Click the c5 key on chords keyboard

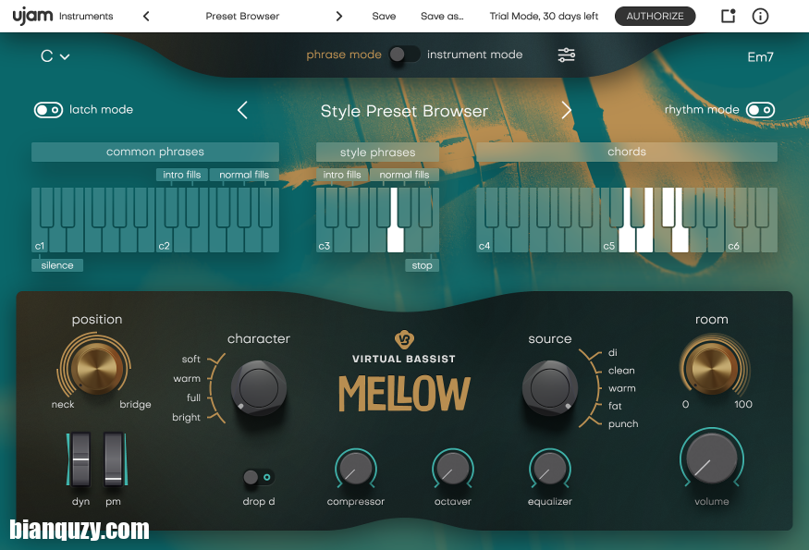pyautogui.click(x=609, y=240)
